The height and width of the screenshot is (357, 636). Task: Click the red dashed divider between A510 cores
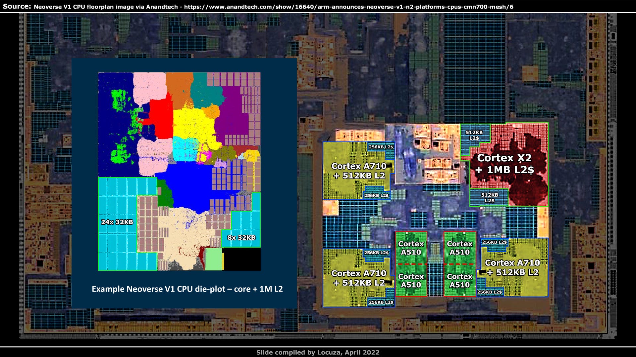(x=411, y=264)
